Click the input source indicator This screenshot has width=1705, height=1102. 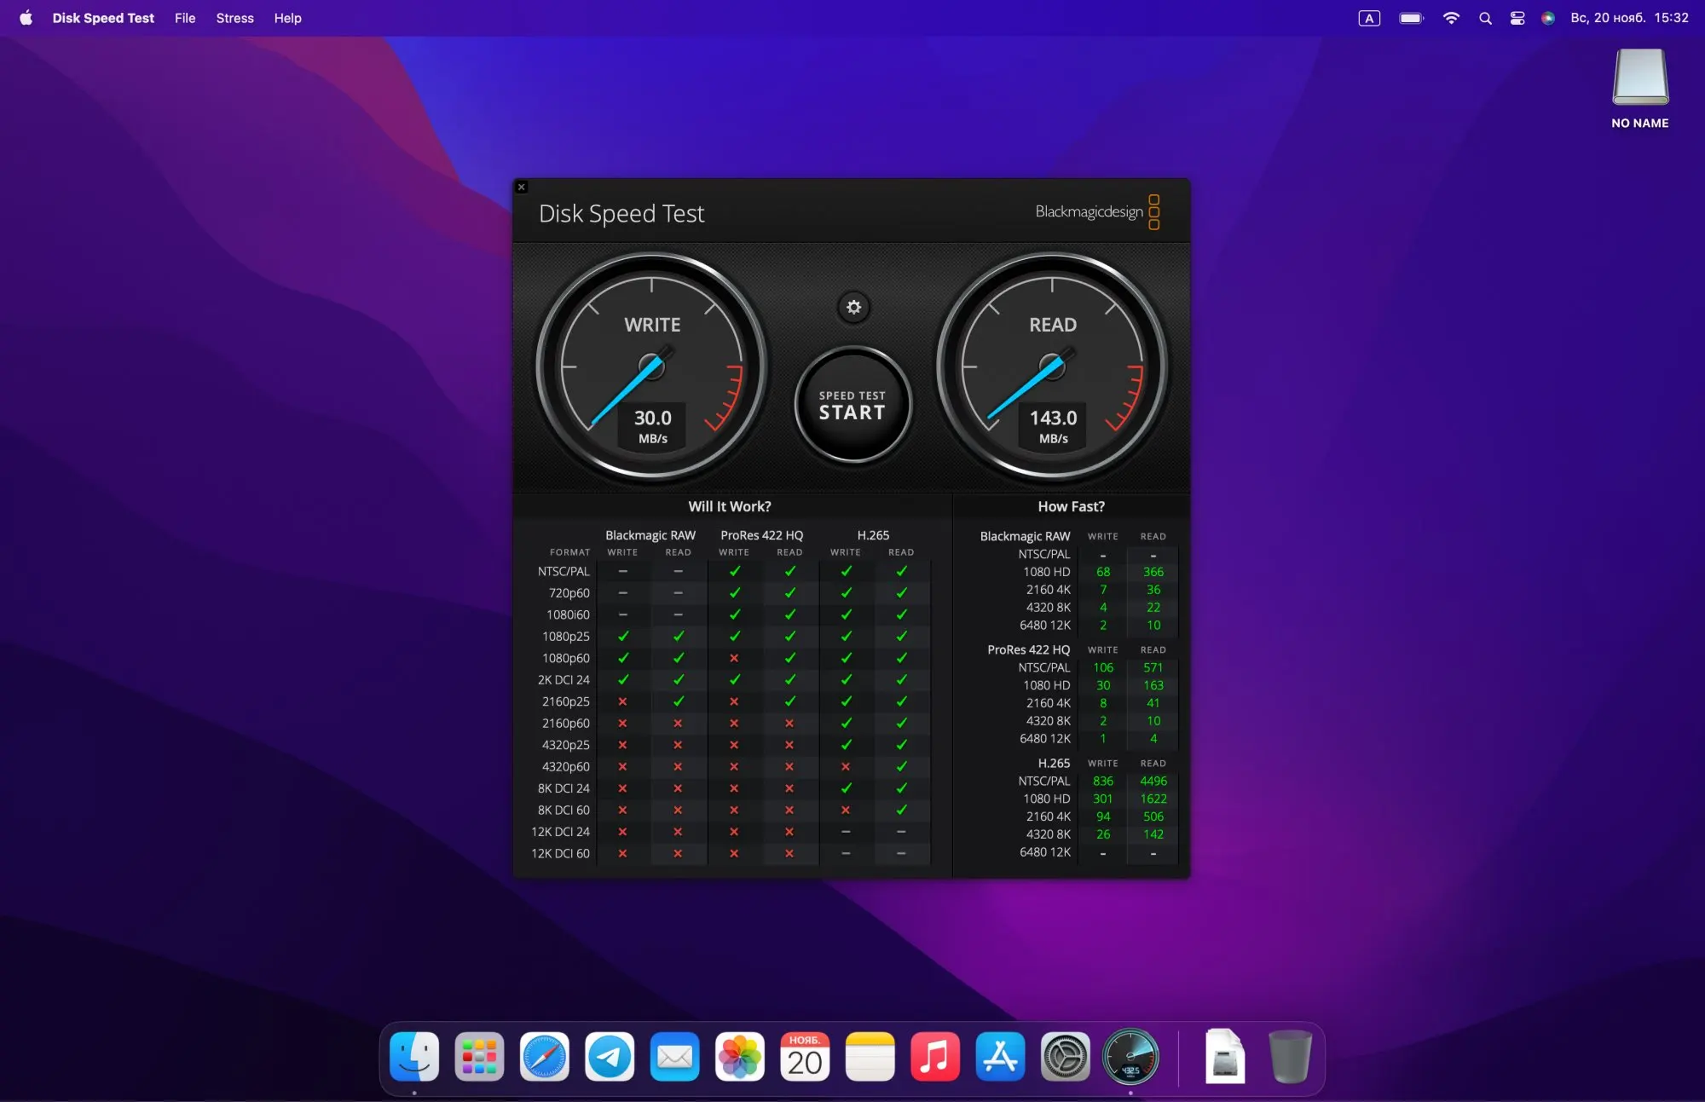pos(1369,18)
